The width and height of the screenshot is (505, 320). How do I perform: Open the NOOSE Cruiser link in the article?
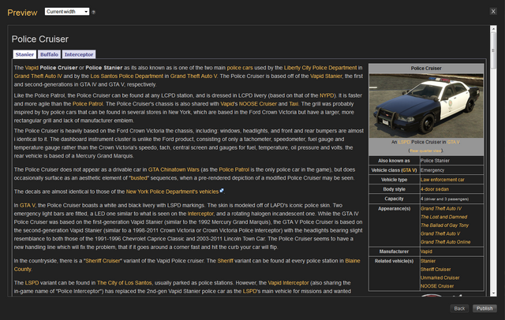pos(258,104)
